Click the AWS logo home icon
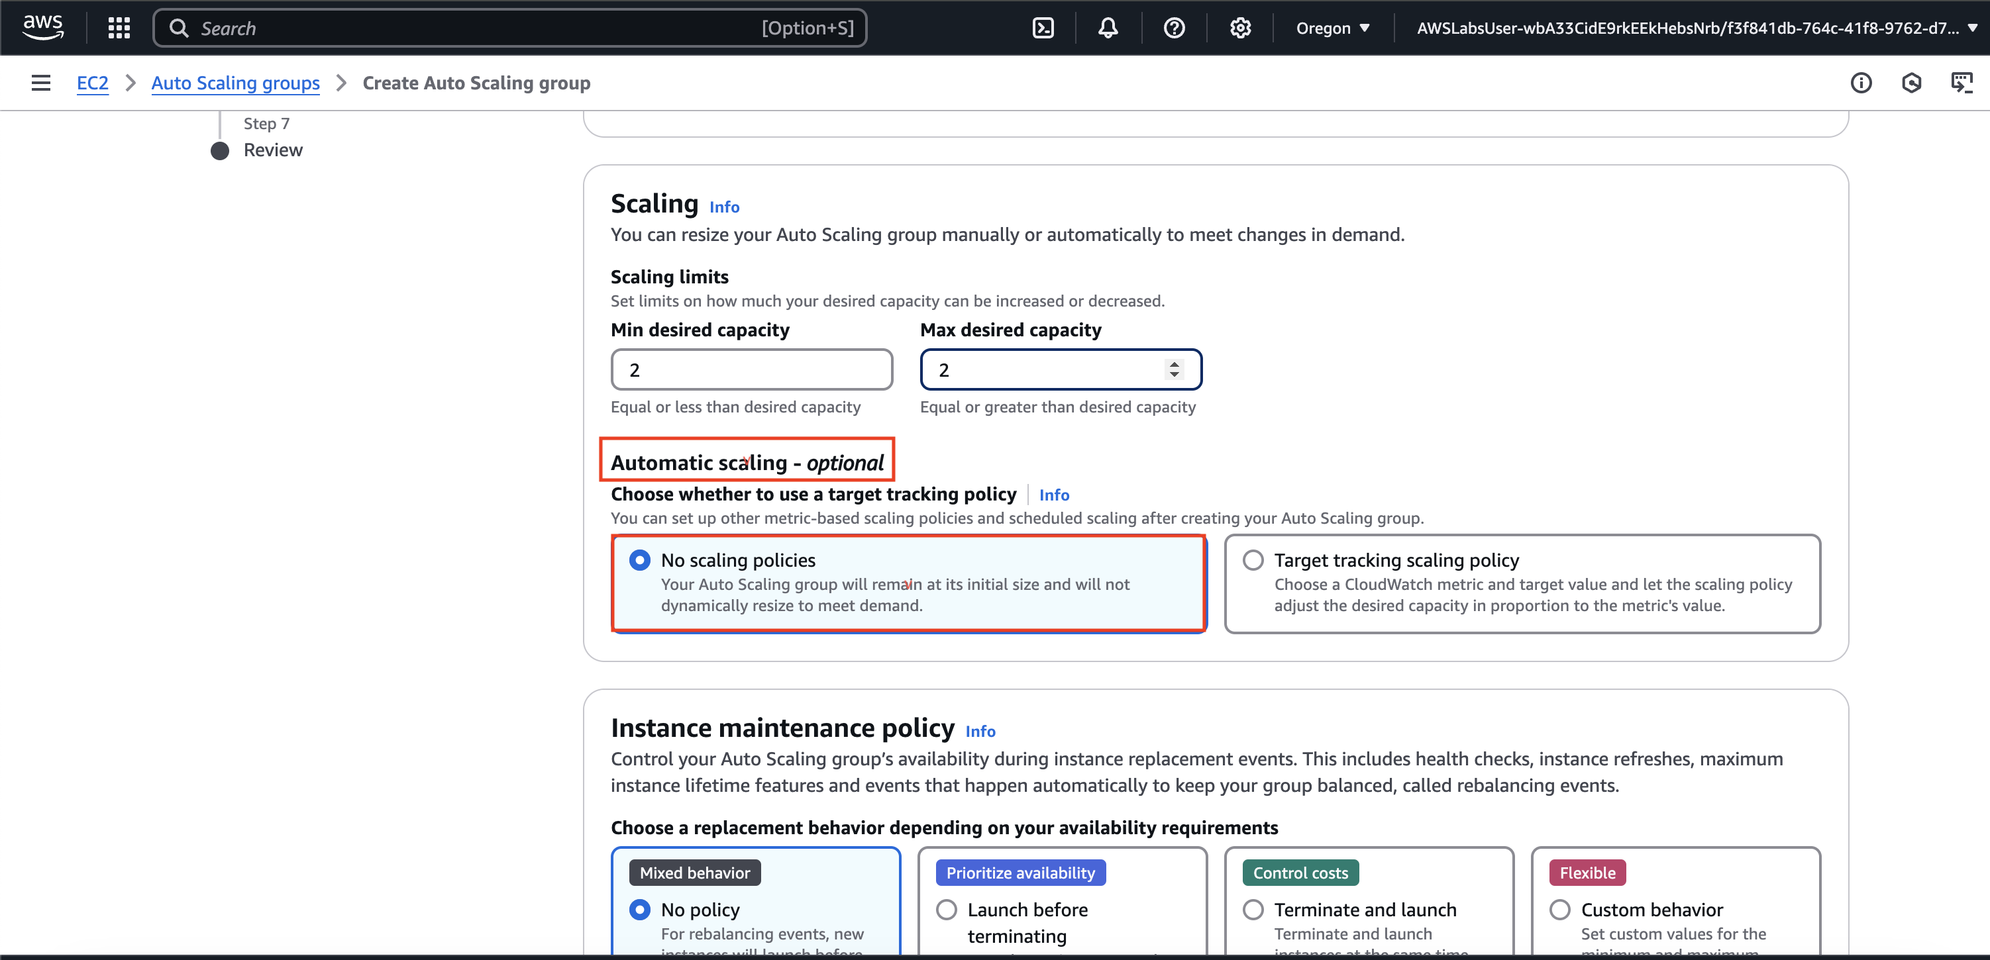 (x=42, y=27)
